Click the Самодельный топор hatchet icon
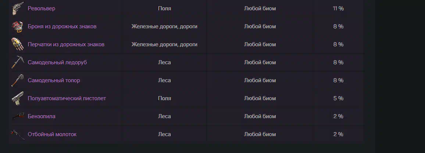425x153 pixels. (x=18, y=80)
